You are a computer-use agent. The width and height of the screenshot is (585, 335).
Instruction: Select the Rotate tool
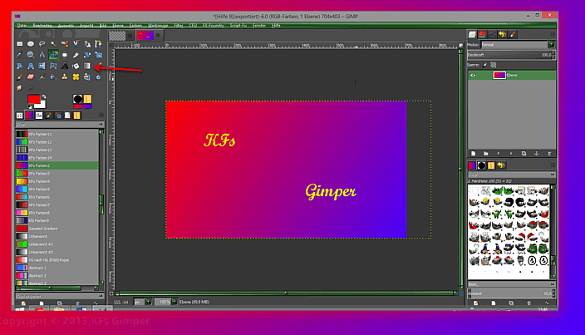[x=87, y=55]
